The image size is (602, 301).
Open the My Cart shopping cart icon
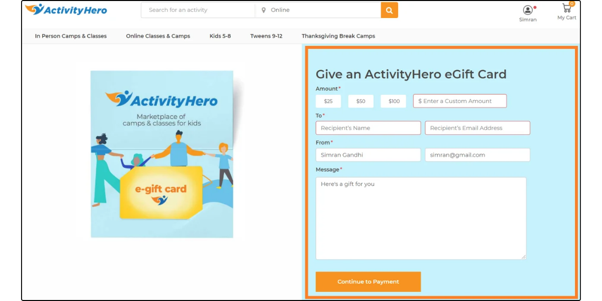click(x=567, y=8)
